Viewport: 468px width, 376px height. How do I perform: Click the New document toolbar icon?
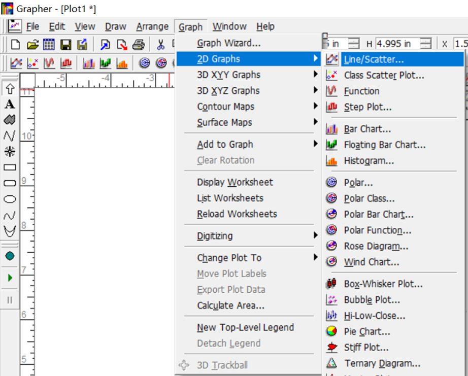pos(15,45)
